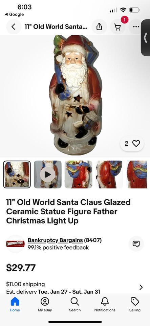Add item to watchlist with heart icon
150x326 pixels.
point(132,143)
